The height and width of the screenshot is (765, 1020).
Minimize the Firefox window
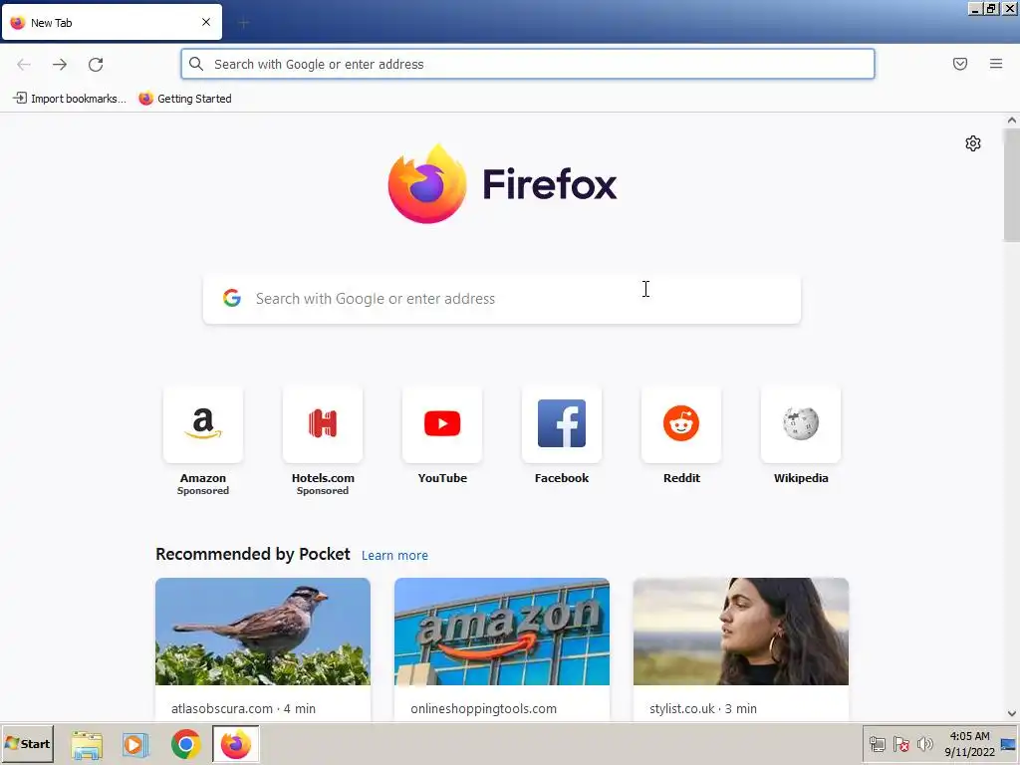point(975,9)
